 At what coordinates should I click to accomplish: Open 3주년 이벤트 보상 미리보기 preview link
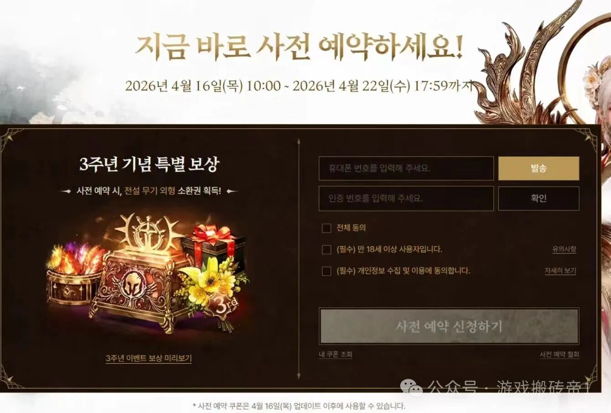[x=149, y=358]
